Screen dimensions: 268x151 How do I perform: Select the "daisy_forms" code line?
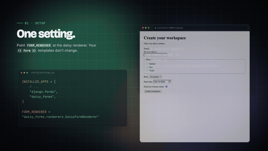click(x=43, y=97)
